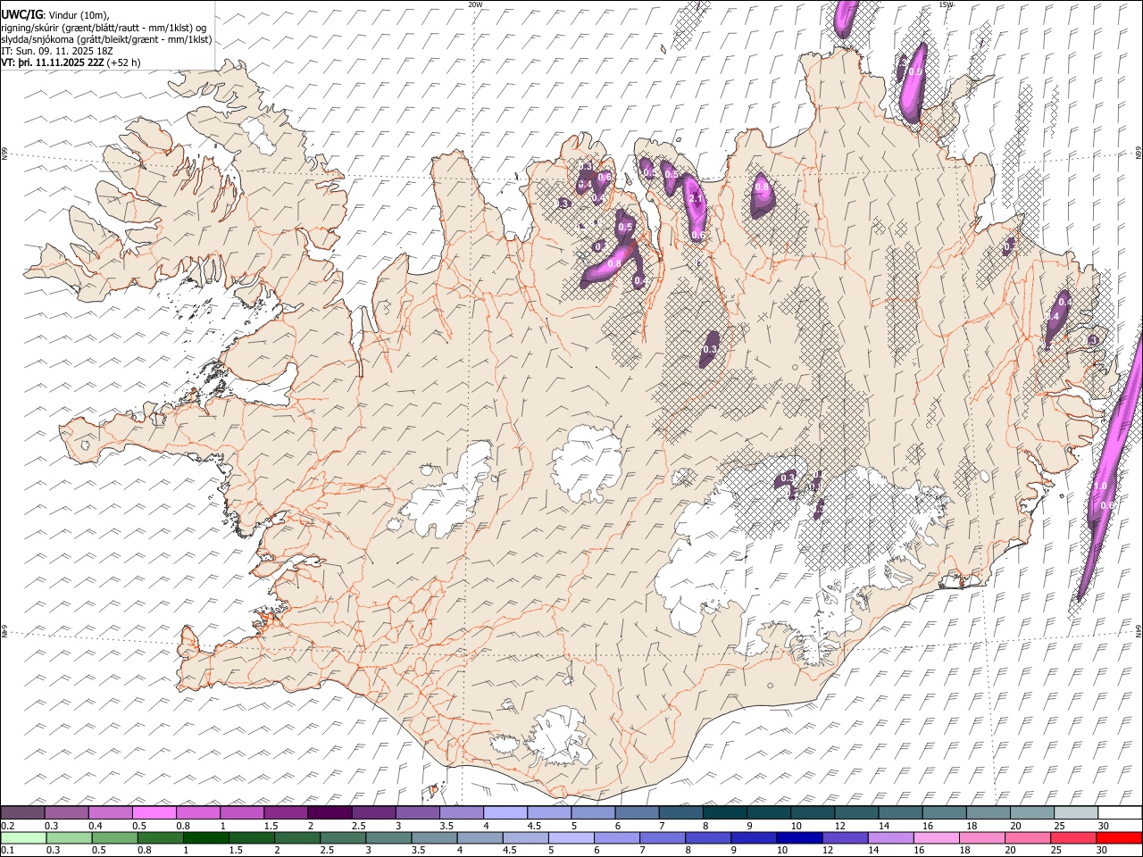Screen dimensions: 1143x857
Task: Click the dark mauve 0.2 snow-scale swatch
Action: (x=22, y=813)
